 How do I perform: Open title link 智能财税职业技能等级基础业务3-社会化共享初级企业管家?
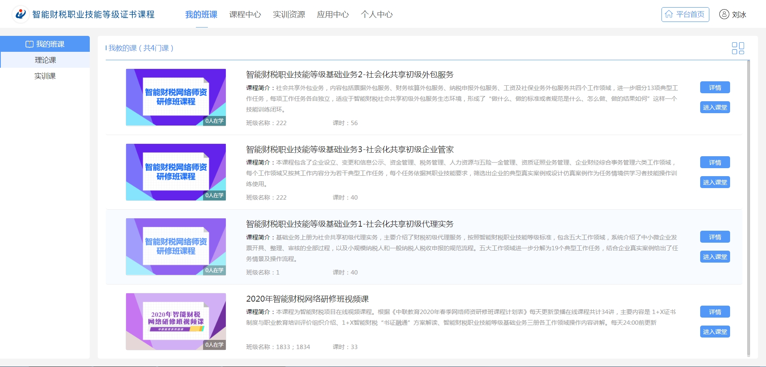349,149
